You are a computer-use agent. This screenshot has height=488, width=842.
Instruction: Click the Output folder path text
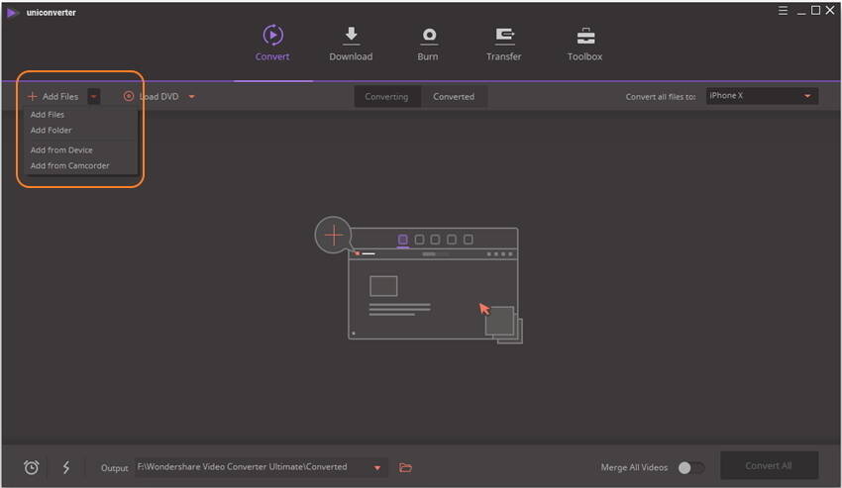[242, 467]
